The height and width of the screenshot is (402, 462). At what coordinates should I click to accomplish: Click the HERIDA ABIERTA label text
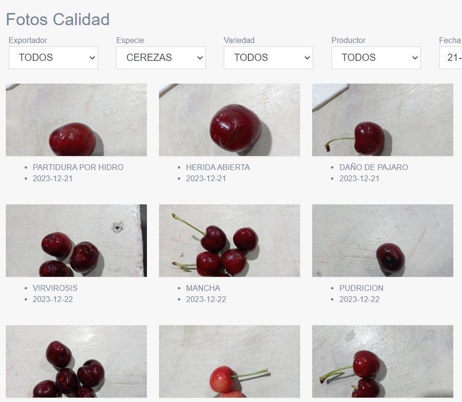218,167
